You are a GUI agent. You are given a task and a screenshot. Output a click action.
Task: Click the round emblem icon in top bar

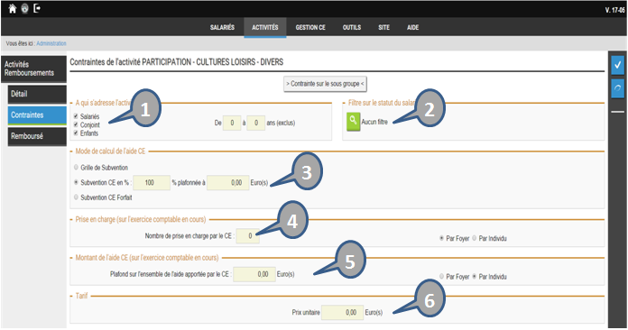[25, 8]
